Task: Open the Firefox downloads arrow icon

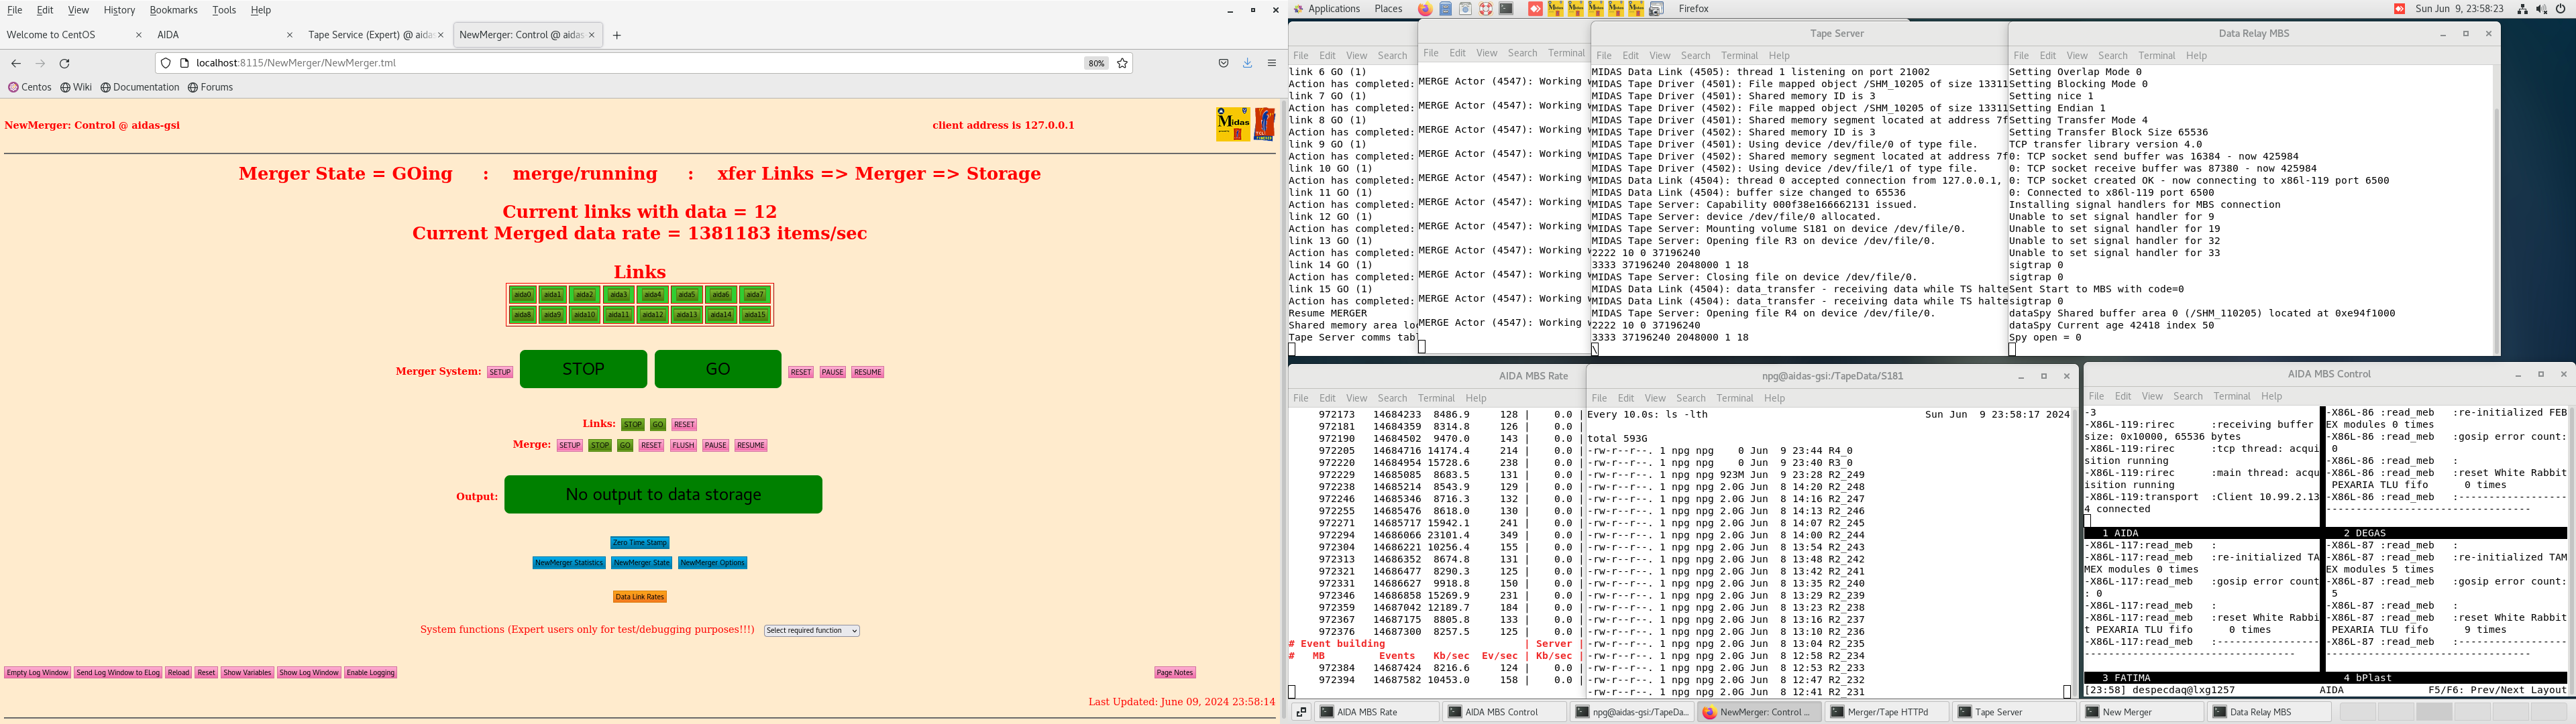Action: [1247, 63]
